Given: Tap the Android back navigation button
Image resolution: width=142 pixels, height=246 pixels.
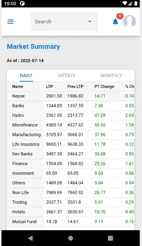Looking at the screenshot, I should click(x=30, y=238).
